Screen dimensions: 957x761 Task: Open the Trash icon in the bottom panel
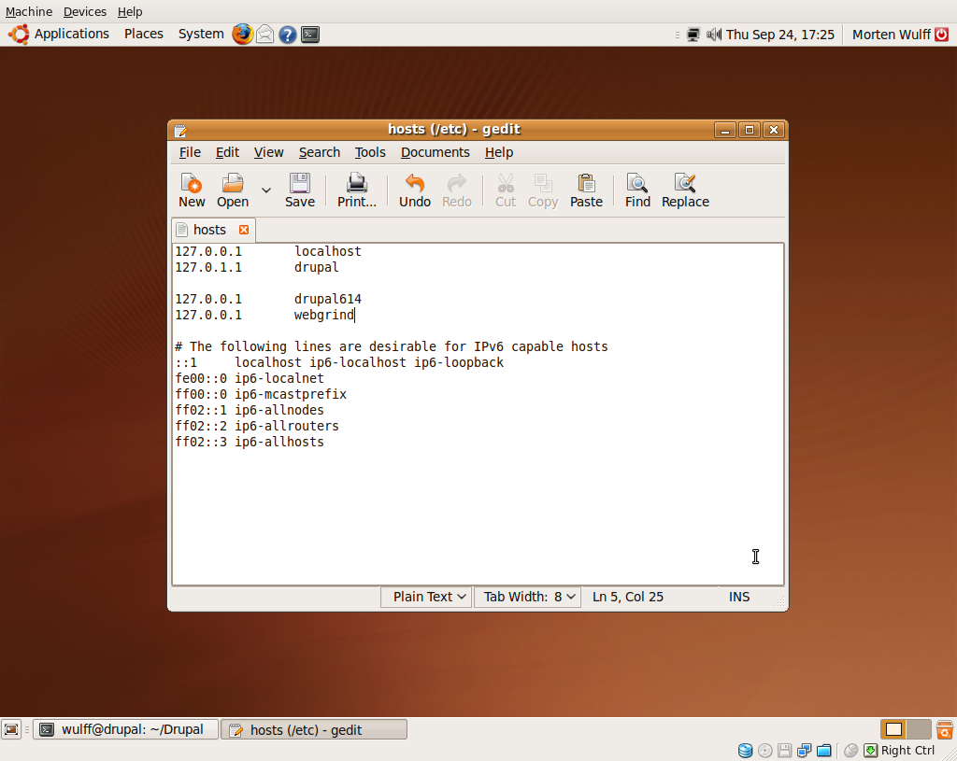[x=945, y=729]
